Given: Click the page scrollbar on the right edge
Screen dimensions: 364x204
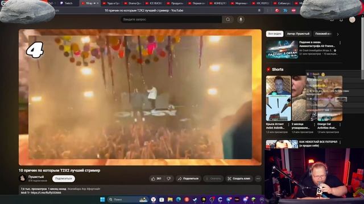Looking at the screenshot, I should click(363, 49).
